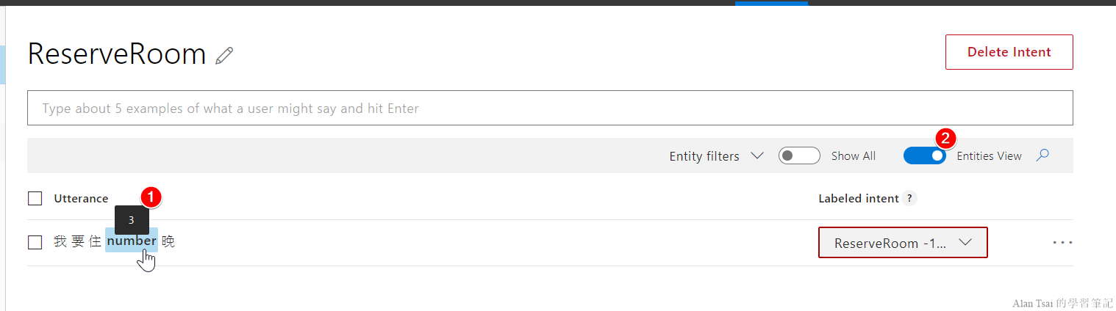Open the ReserveRoom labeled intent dropdown

pyautogui.click(x=903, y=243)
